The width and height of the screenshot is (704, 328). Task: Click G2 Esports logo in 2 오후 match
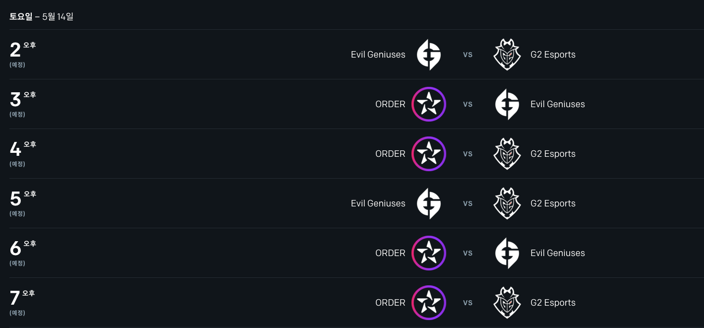click(507, 55)
